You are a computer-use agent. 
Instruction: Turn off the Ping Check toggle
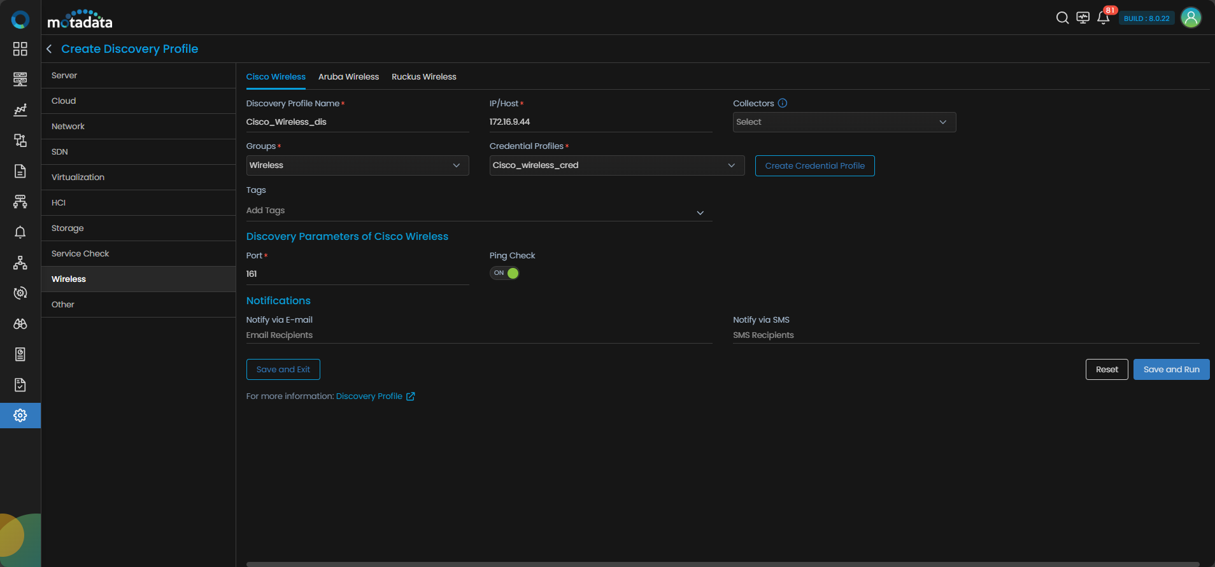click(x=504, y=273)
